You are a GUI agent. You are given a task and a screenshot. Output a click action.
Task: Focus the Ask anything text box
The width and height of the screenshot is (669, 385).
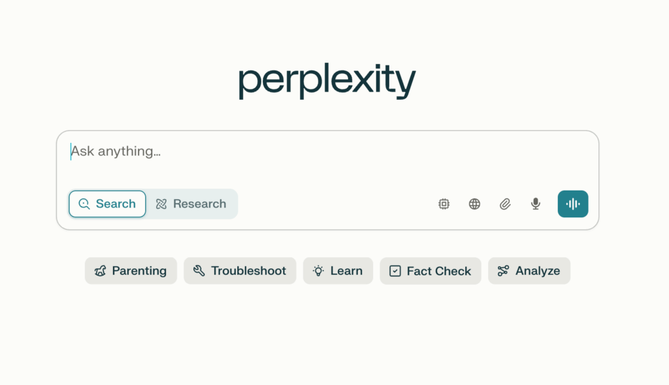[328, 159]
